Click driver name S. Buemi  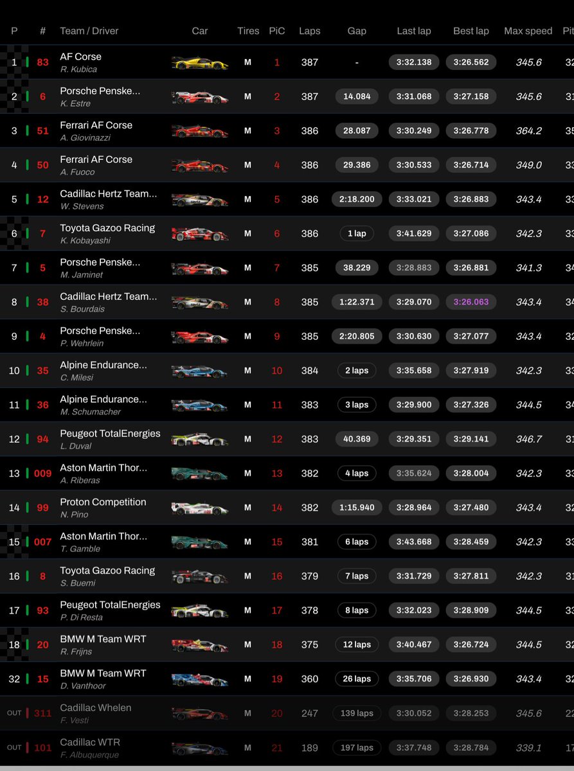[78, 583]
